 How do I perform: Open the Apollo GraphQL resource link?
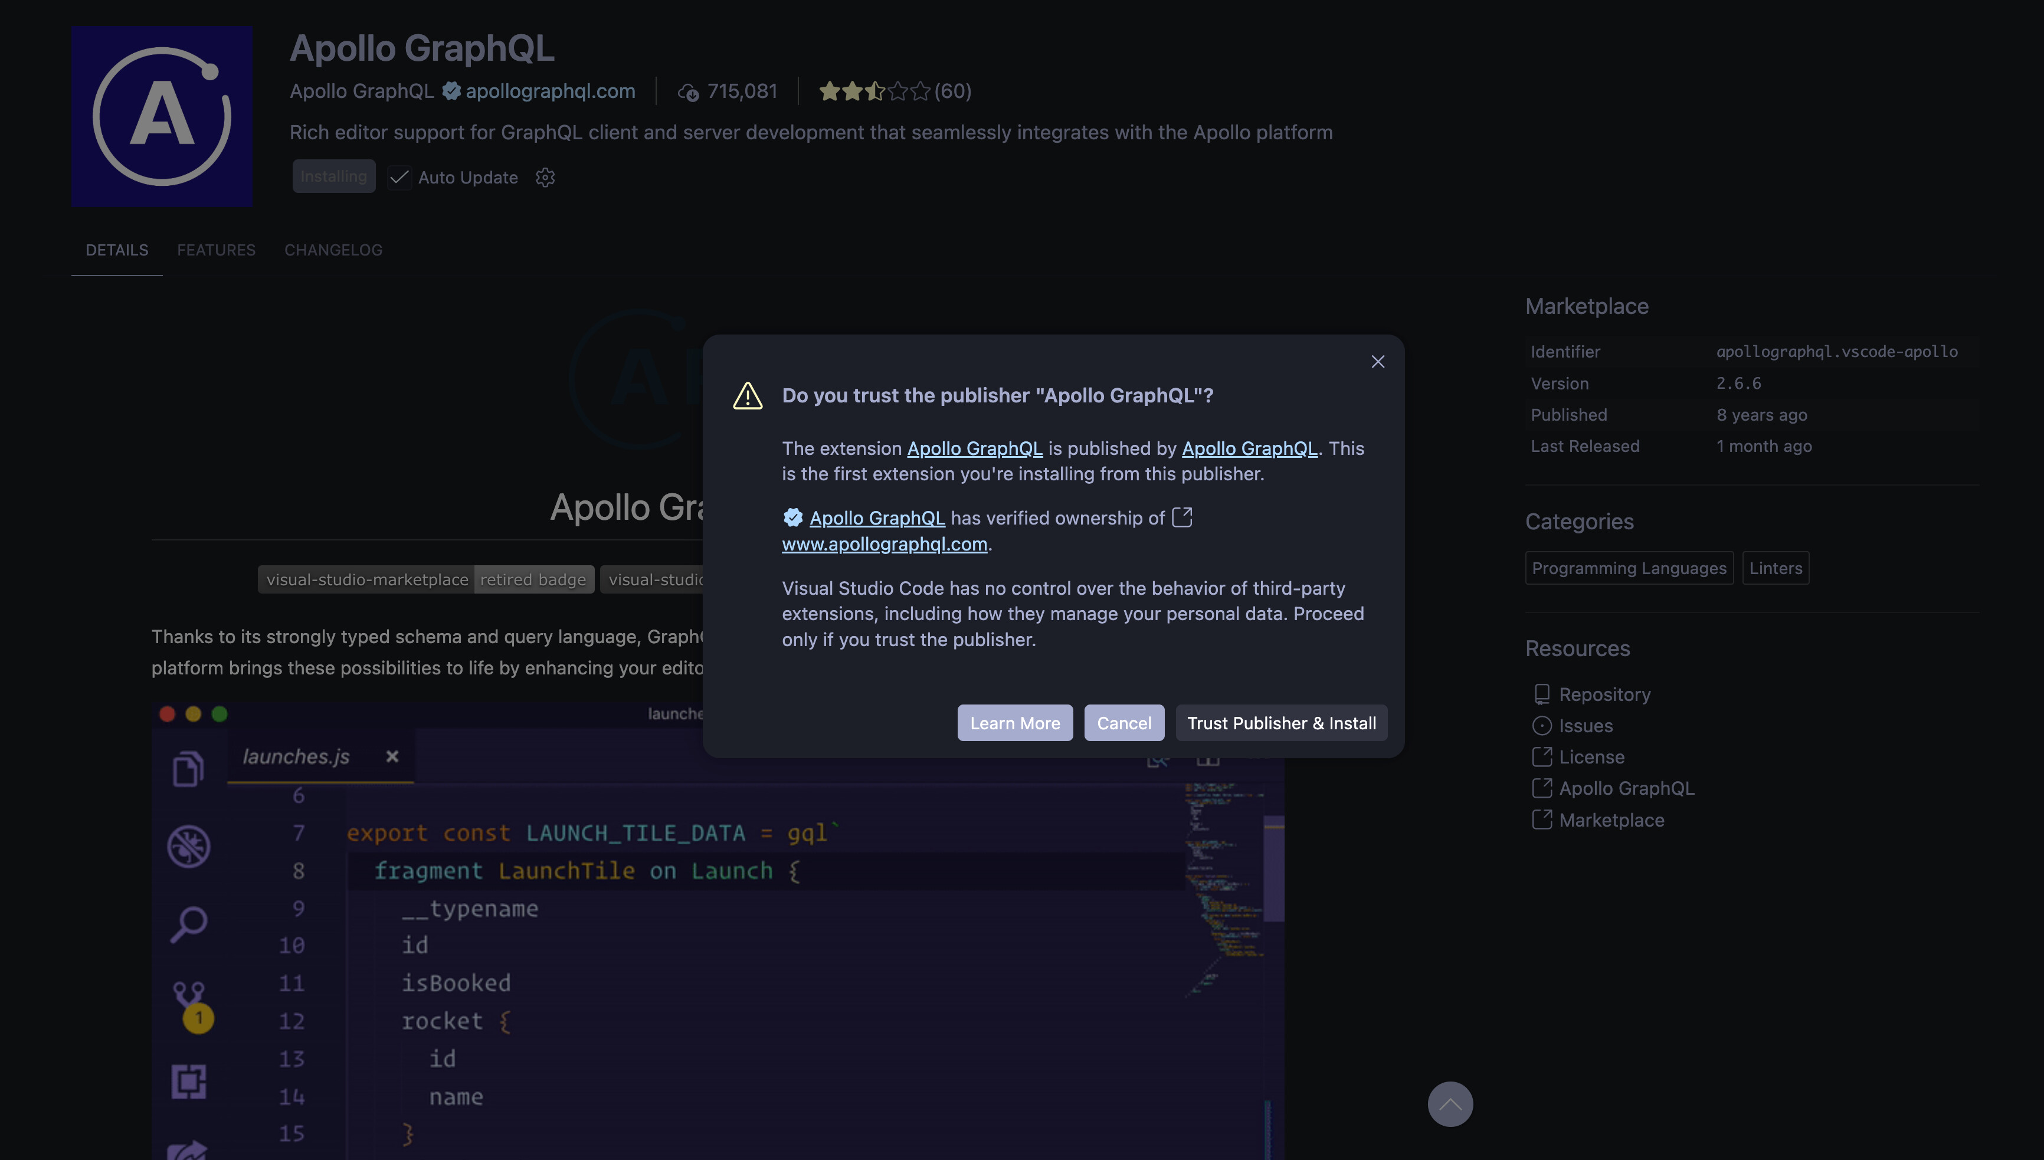(1626, 788)
